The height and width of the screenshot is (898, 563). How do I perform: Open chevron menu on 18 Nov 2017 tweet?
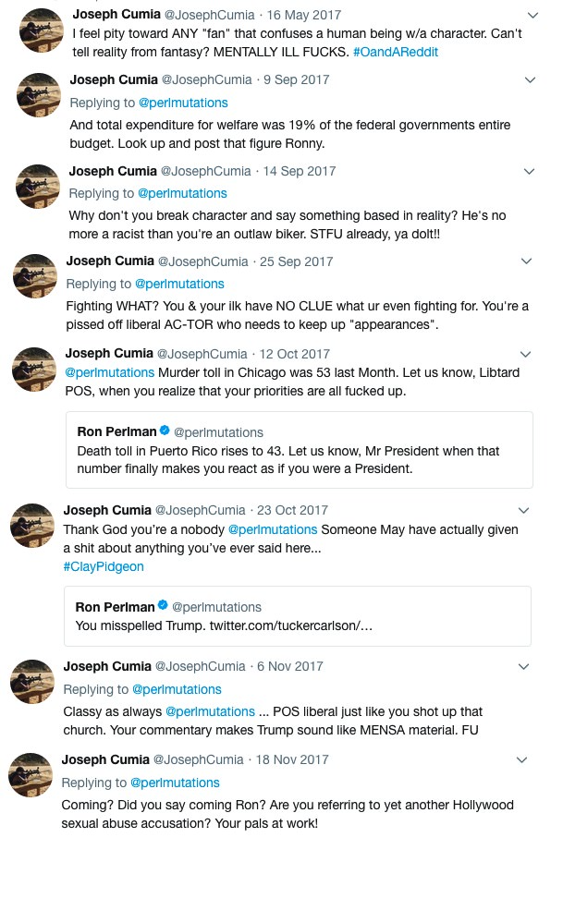521,759
